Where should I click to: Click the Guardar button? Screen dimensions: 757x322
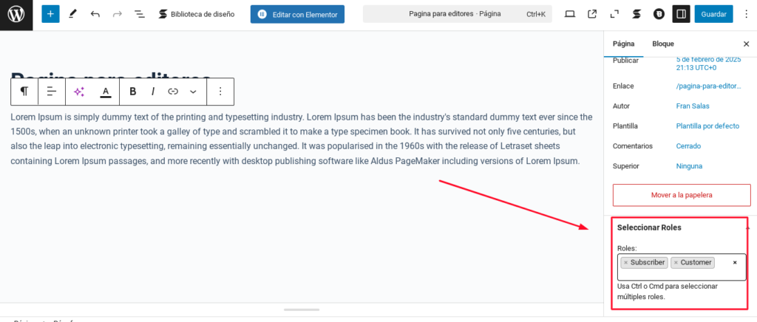pos(713,14)
